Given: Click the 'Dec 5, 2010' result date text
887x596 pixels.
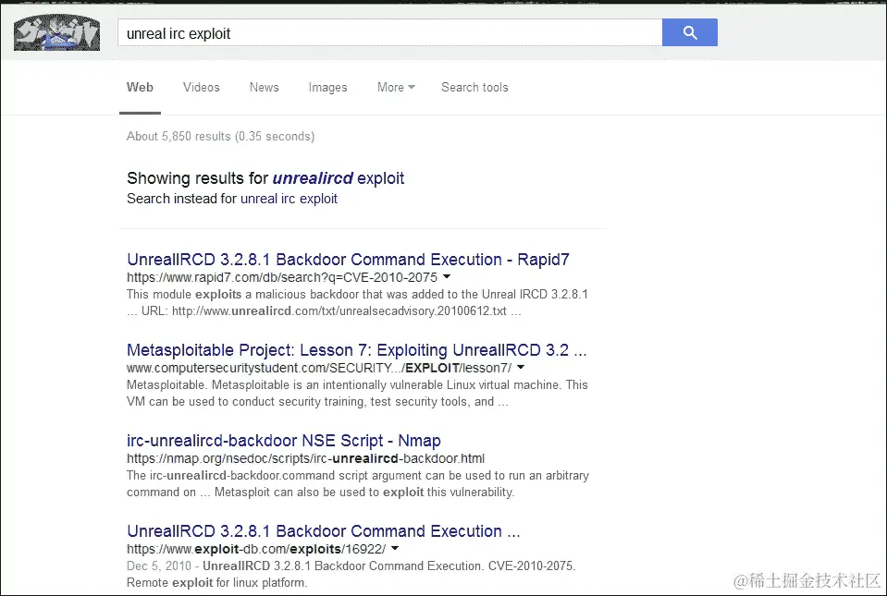Looking at the screenshot, I should pyautogui.click(x=159, y=566).
